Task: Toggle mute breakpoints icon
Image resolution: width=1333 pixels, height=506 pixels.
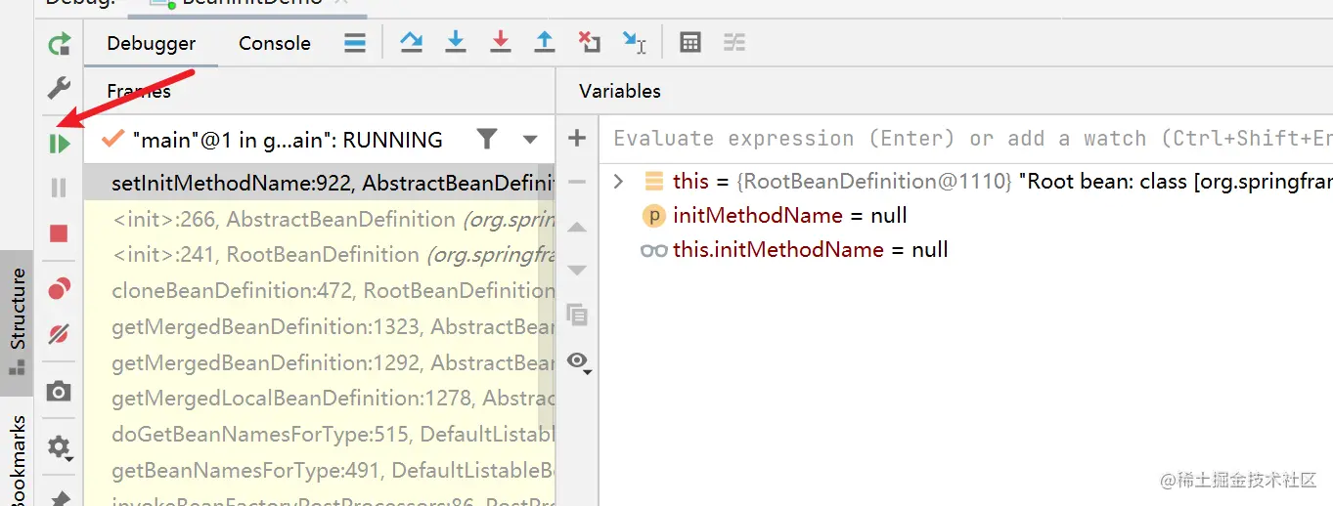Action: pyautogui.click(x=59, y=334)
